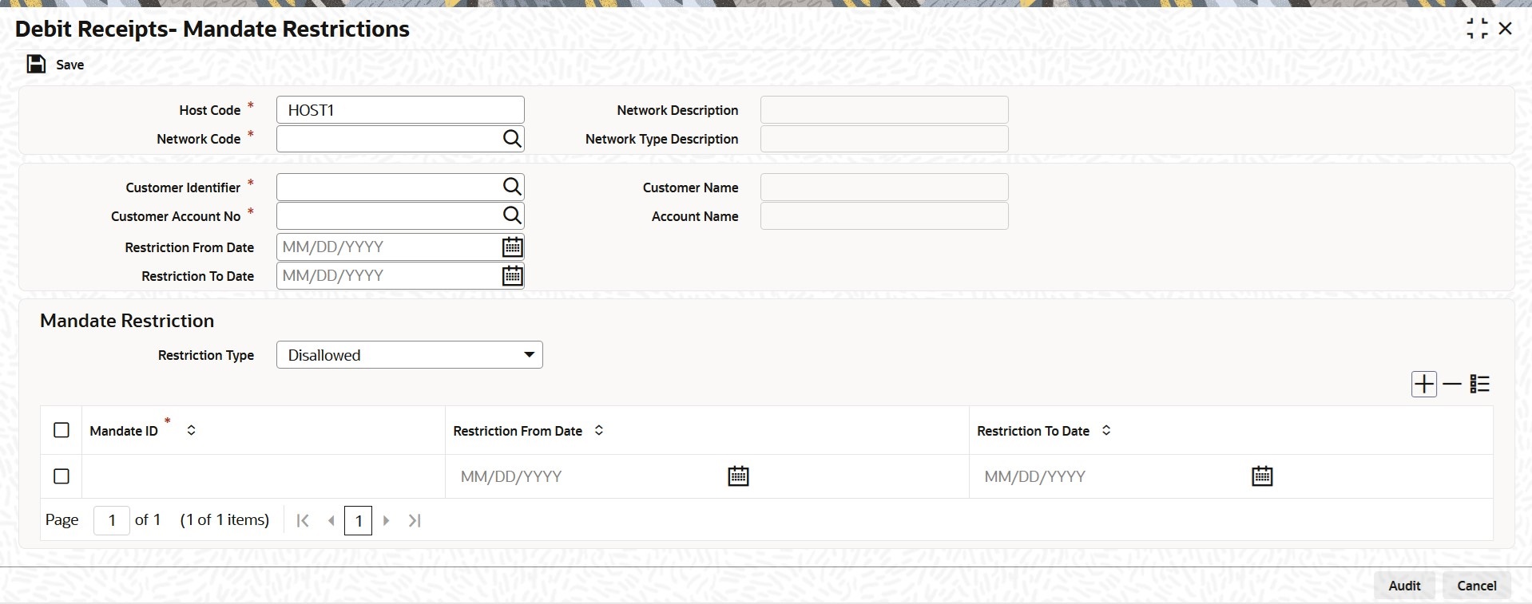
Task: Sort by Restriction To Date column arrows
Action: tap(1106, 430)
